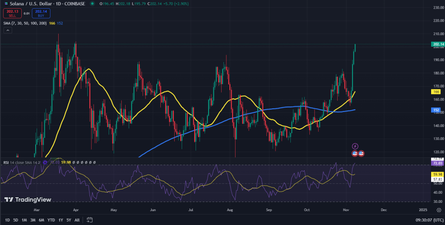This screenshot has width=445, height=225.
Task: Click the green market status indicator dot
Action: tap(92, 3)
